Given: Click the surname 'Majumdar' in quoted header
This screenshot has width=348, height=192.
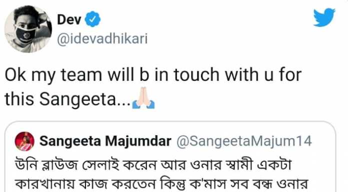Looking at the screenshot, I should 138,141.
